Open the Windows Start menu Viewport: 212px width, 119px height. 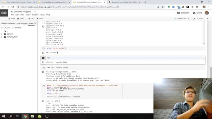4,116
